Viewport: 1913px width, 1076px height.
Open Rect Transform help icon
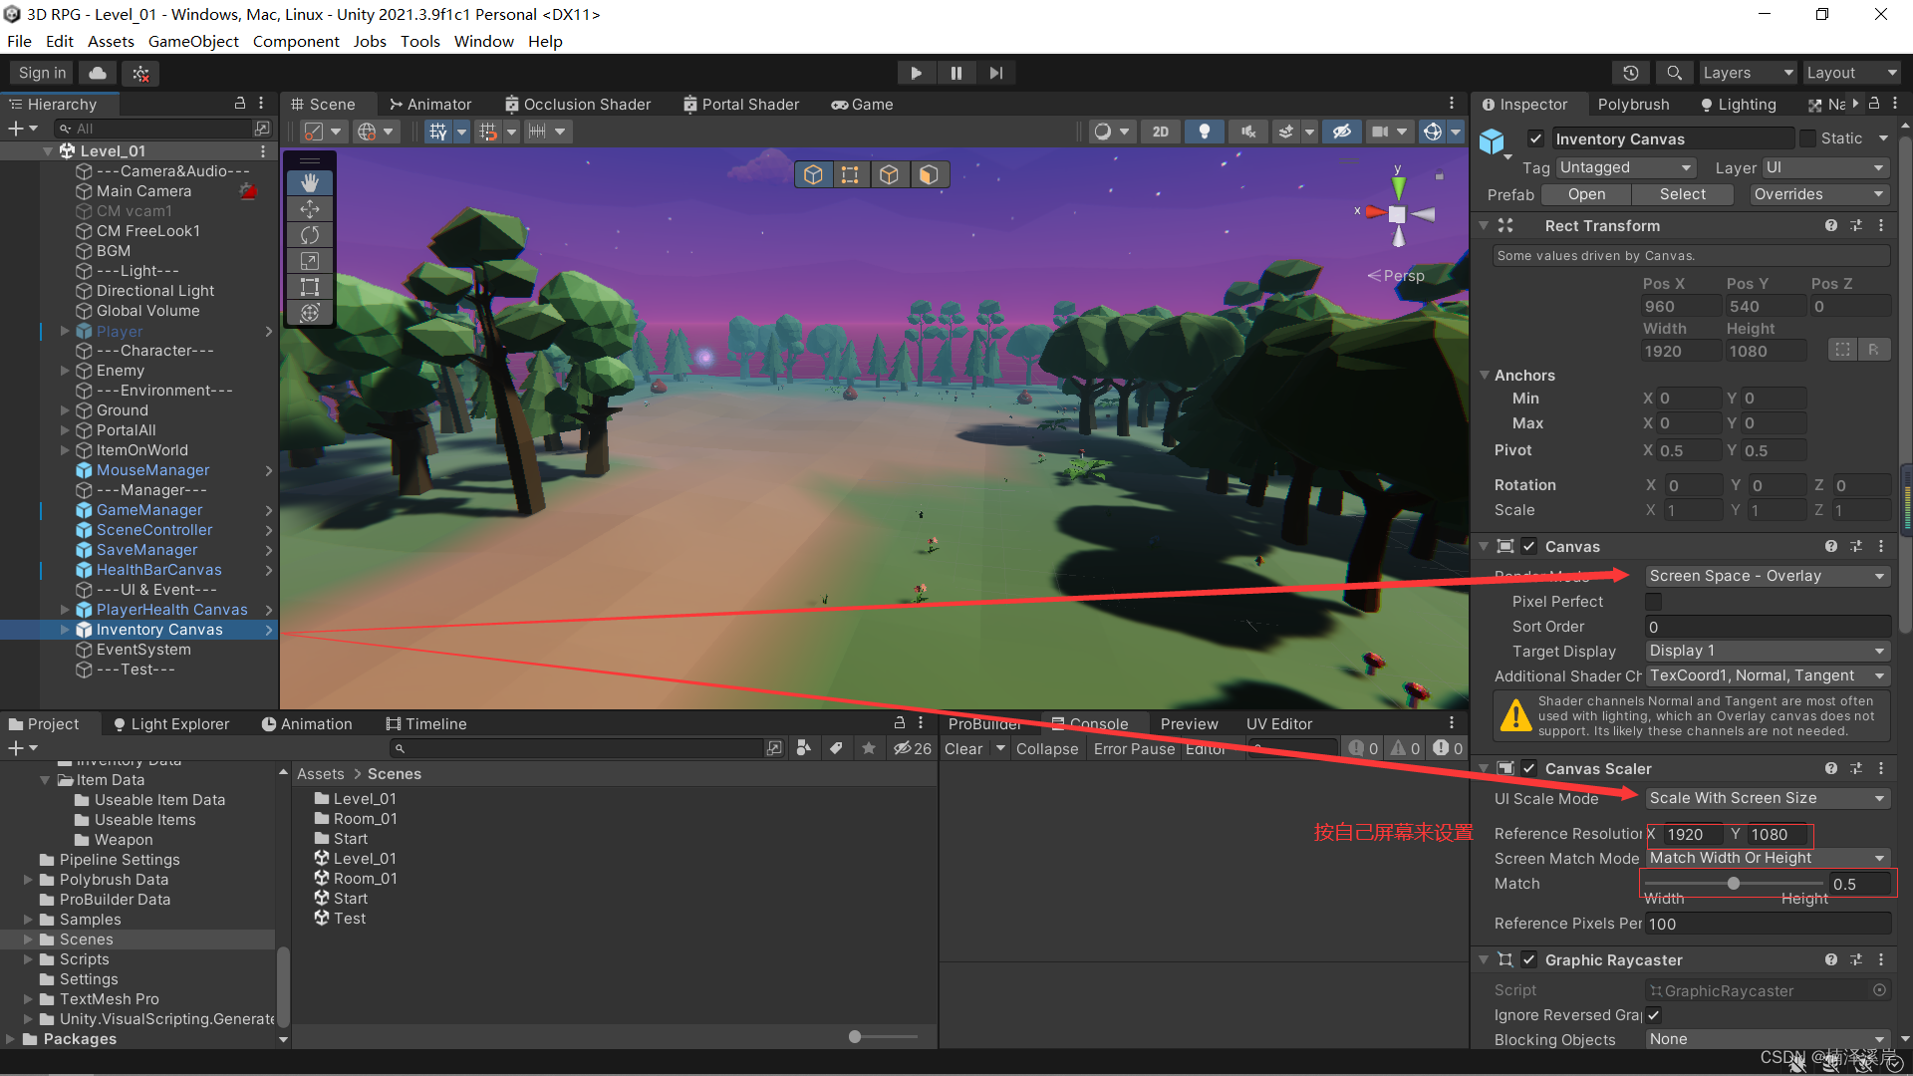(1831, 226)
